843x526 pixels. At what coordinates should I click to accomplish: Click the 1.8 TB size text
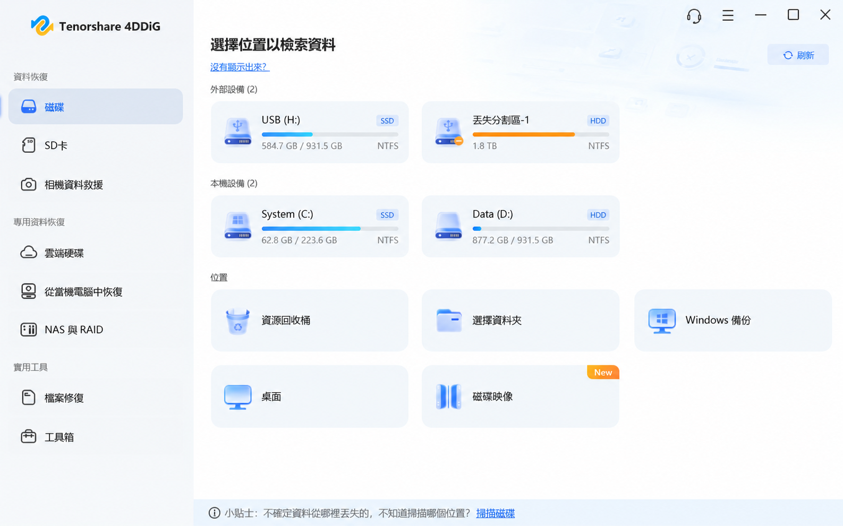pyautogui.click(x=484, y=146)
